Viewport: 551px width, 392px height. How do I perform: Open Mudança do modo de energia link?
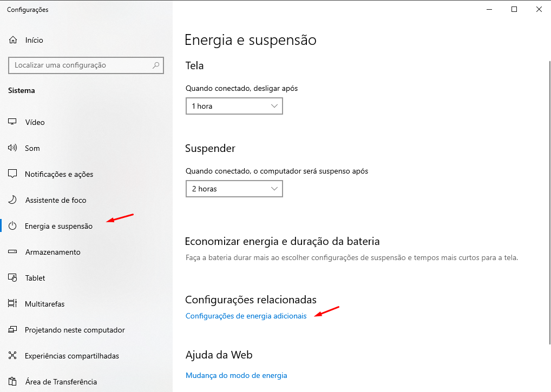click(x=236, y=375)
